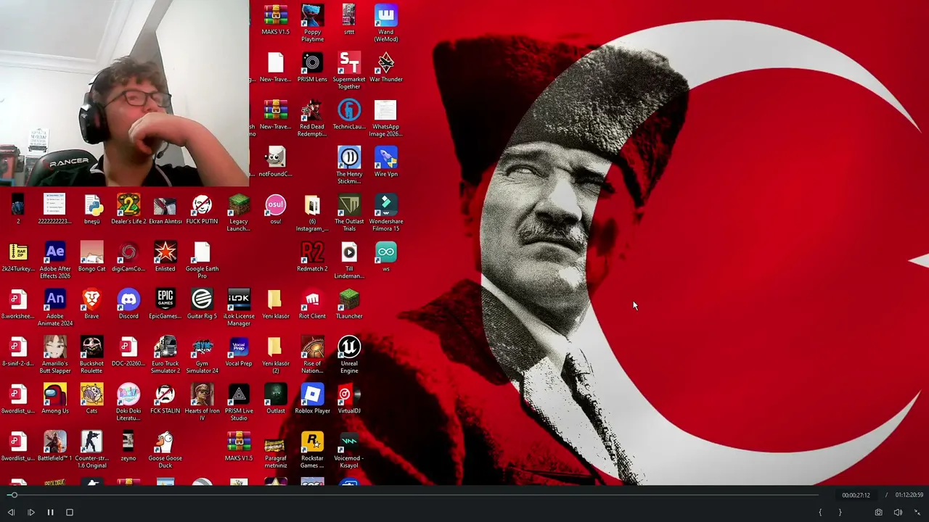This screenshot has width=929, height=522.
Task: Open the Vocal Prep shortcut
Action: tap(239, 352)
